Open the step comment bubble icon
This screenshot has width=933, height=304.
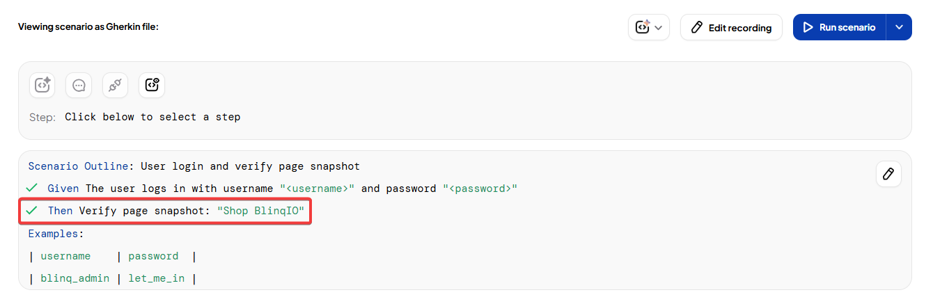click(79, 85)
